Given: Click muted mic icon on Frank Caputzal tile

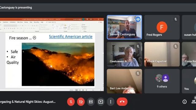Looking at the screenshot, I should (x=175, y=46).
